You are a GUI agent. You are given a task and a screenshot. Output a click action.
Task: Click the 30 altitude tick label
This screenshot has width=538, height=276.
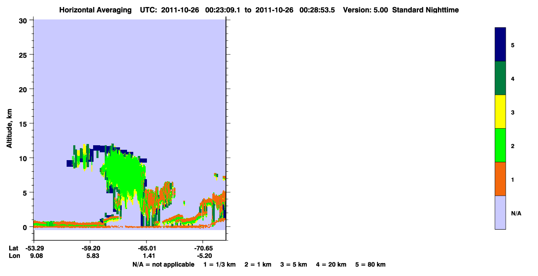tap(24, 20)
